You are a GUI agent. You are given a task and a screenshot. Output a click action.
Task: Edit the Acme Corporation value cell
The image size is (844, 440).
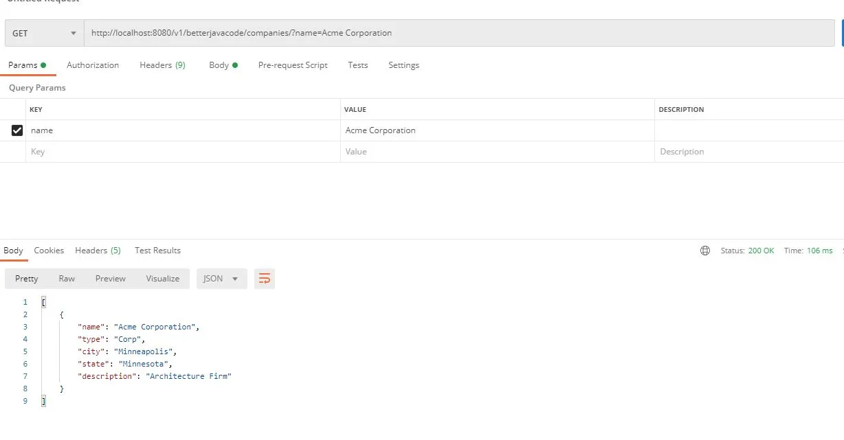[497, 130]
